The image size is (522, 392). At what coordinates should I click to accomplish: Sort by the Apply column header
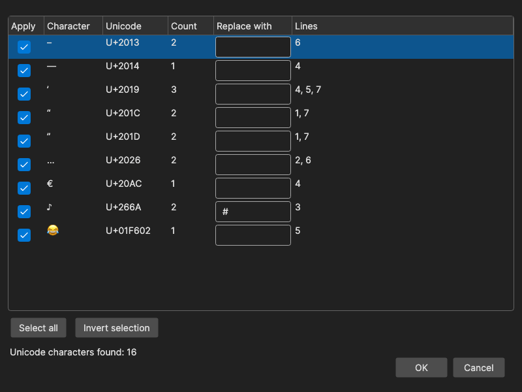pyautogui.click(x=26, y=26)
